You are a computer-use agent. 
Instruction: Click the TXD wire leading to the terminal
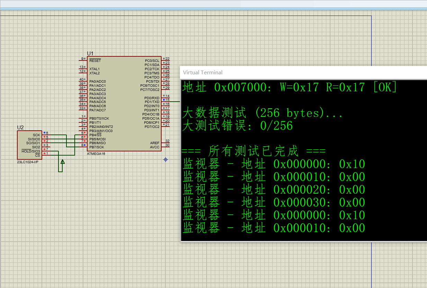click(x=175, y=102)
